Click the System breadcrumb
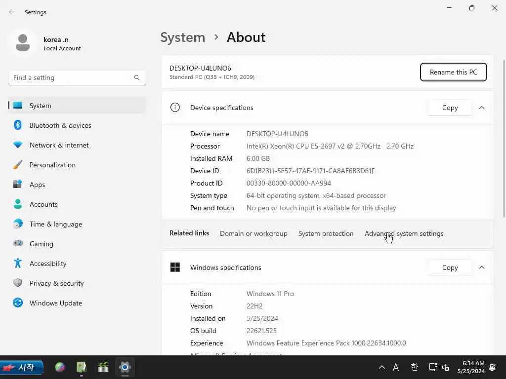The image size is (506, 379). point(183,38)
